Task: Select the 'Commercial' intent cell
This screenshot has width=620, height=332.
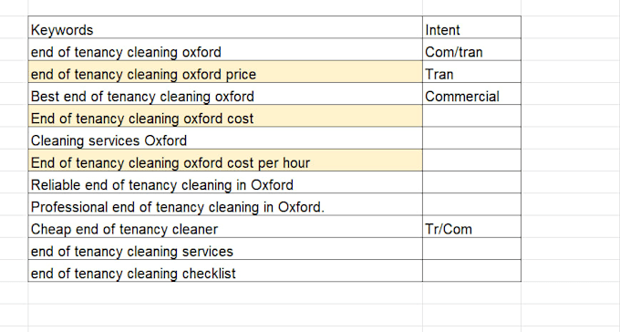Action: point(471,94)
